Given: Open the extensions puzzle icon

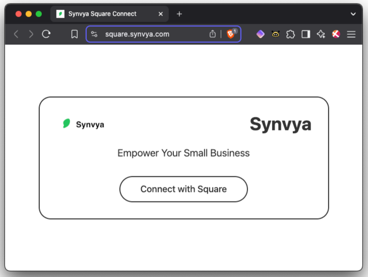Looking at the screenshot, I should click(290, 34).
